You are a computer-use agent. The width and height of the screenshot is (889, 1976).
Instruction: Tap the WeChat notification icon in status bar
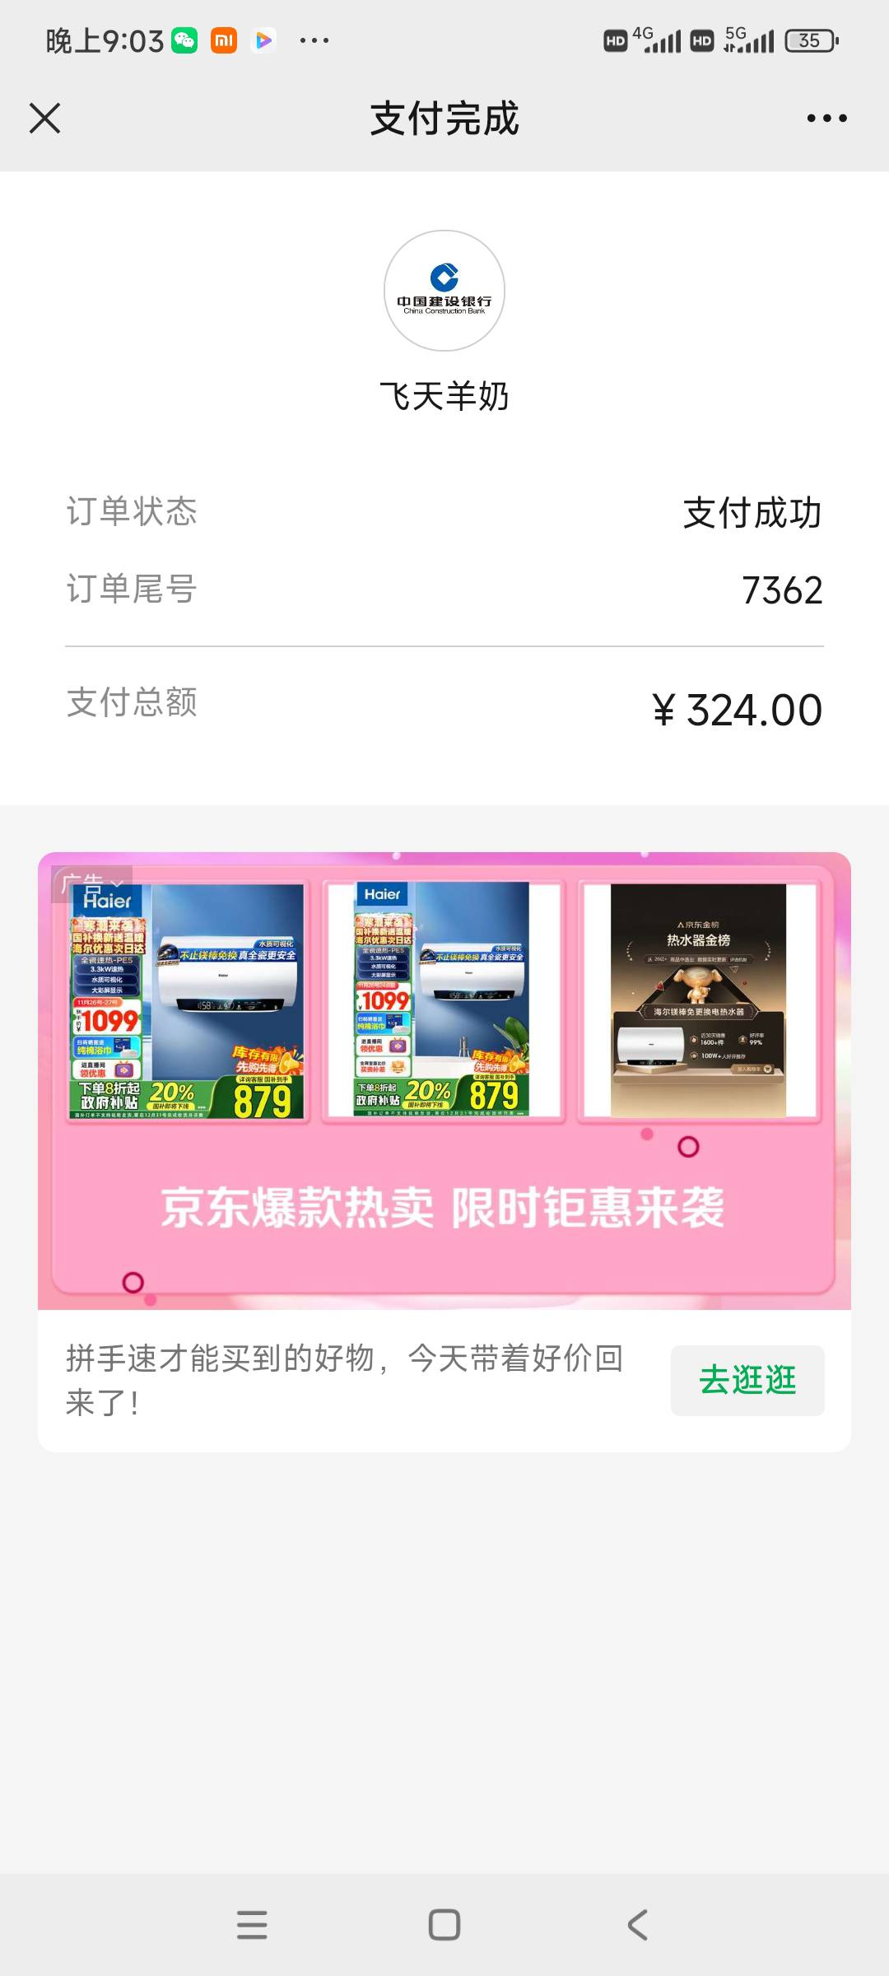pyautogui.click(x=184, y=40)
